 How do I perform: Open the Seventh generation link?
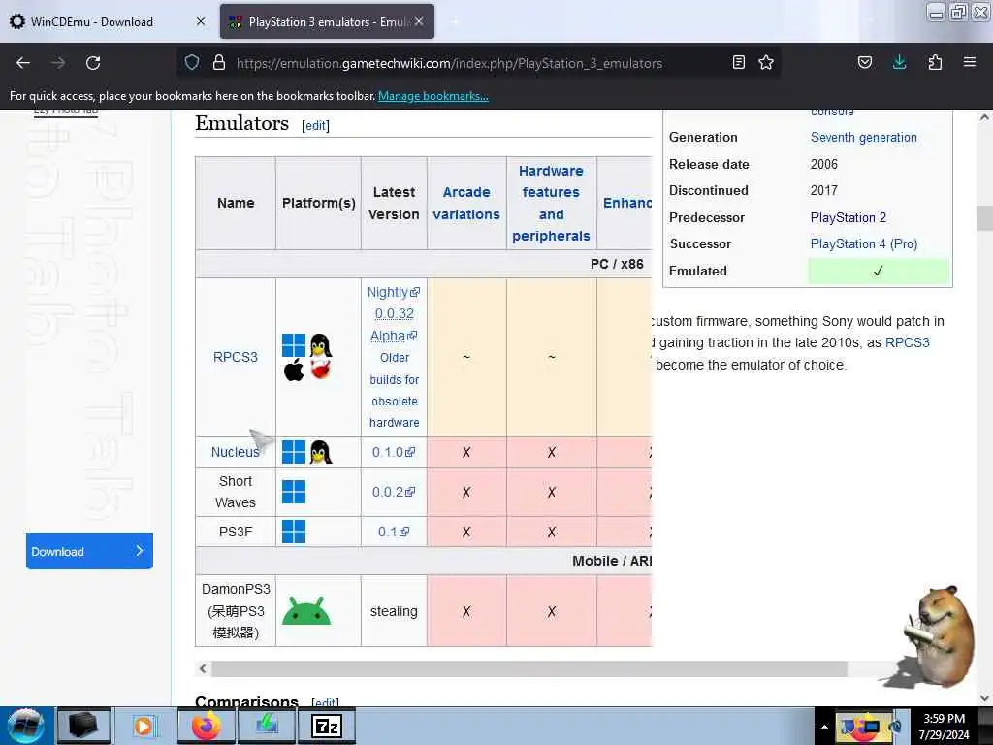click(864, 138)
